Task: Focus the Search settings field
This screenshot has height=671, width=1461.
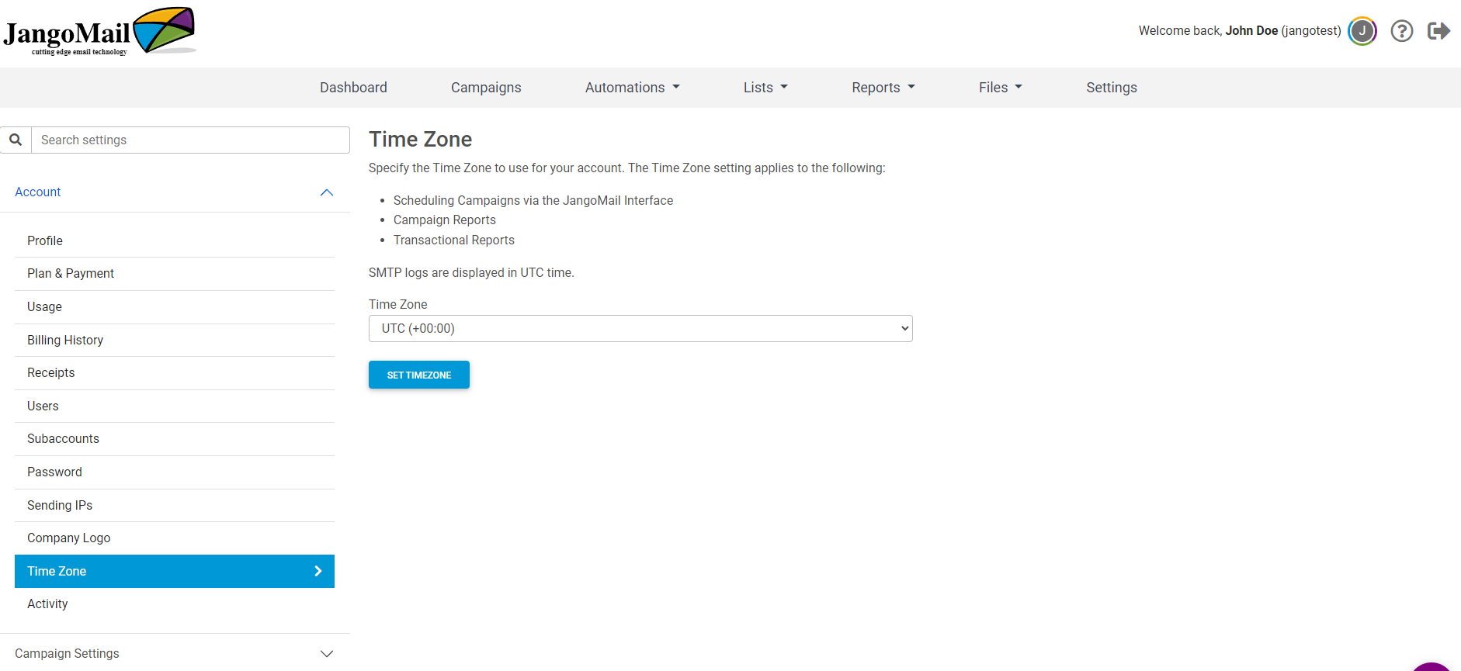Action: point(190,140)
